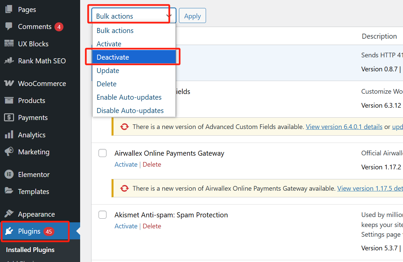The image size is (403, 262).
Task: Delete the Akismet Anti-spam plugin
Action: [x=152, y=226]
